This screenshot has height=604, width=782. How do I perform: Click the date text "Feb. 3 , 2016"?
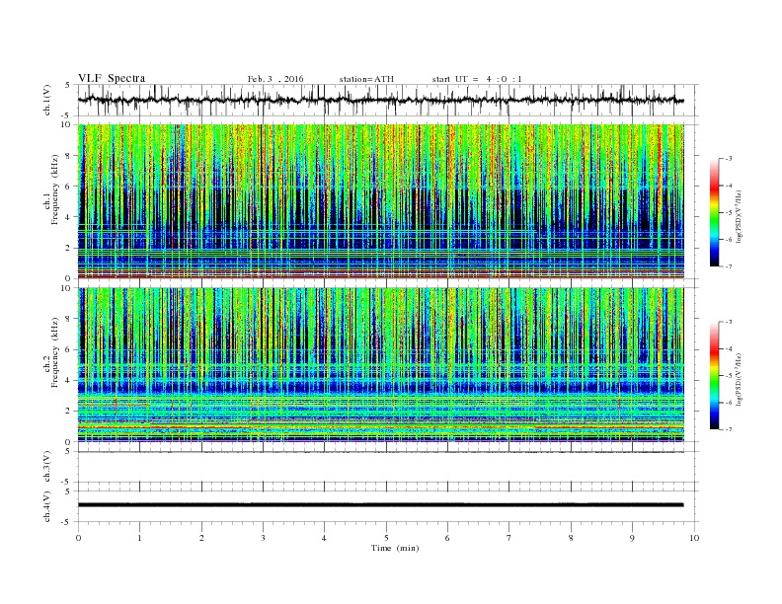pos(275,79)
